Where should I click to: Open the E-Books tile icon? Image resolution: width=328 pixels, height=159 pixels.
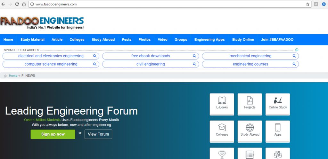[x=222, y=100]
